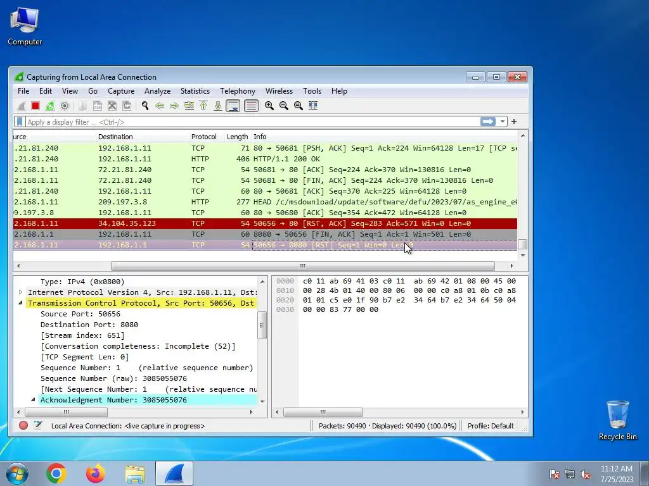Reset text to normal size

pos(298,106)
